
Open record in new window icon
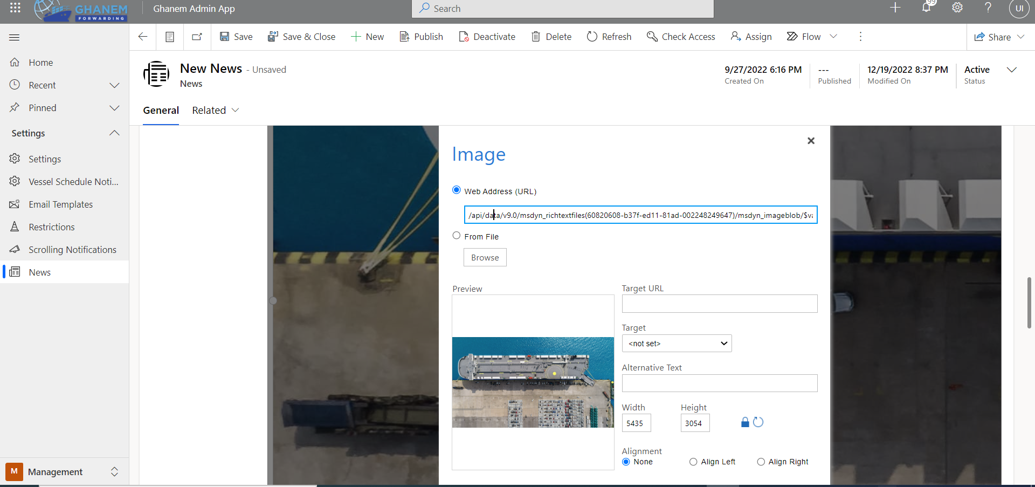[x=197, y=37]
